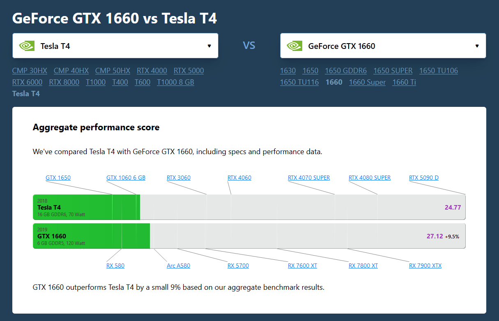The image size is (499, 321).
Task: Click the RTX 4070 SUPER chart link
Action: (309, 178)
